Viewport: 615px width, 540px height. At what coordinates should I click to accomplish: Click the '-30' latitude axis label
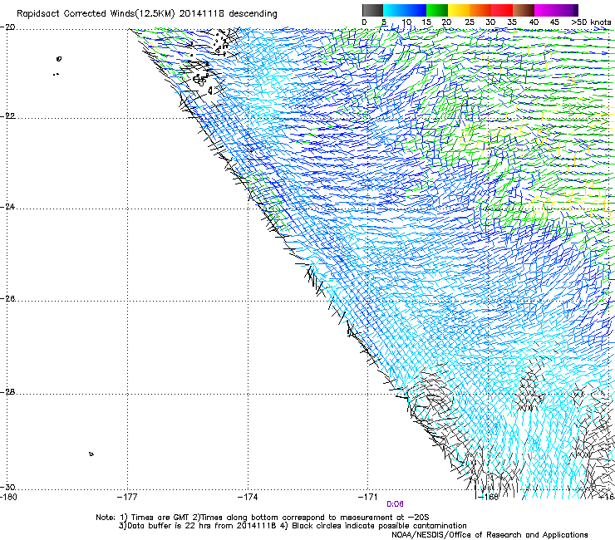coord(7,487)
